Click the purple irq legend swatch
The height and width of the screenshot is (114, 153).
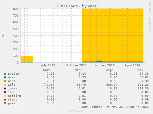pos(5,92)
